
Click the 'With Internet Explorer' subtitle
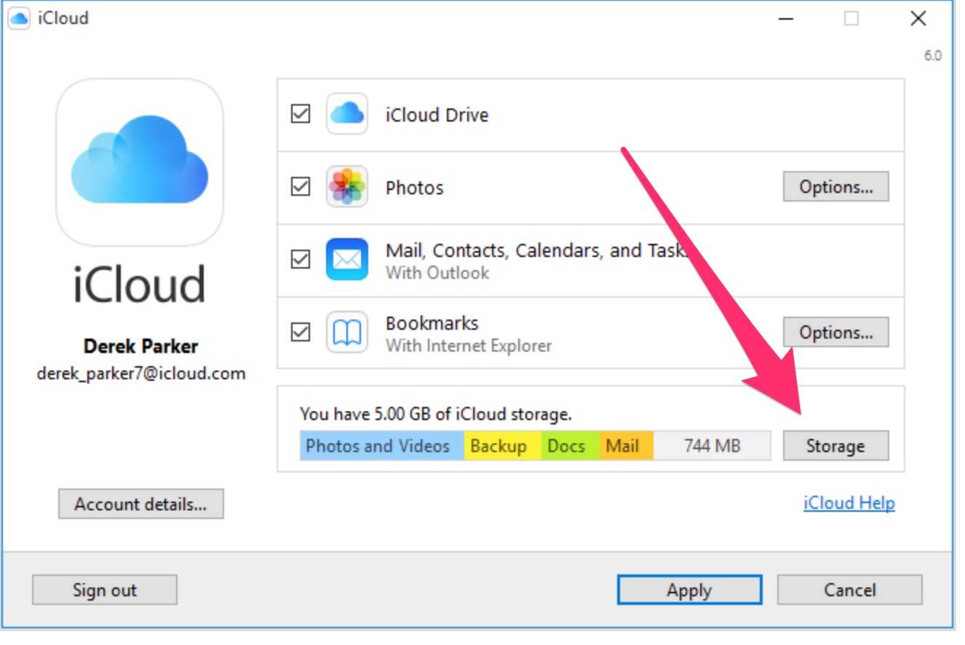(469, 346)
